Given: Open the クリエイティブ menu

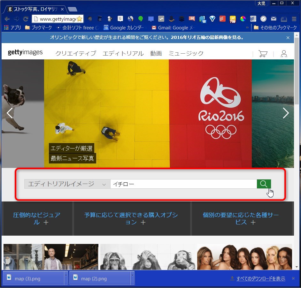Looking at the screenshot, I should click(76, 53).
